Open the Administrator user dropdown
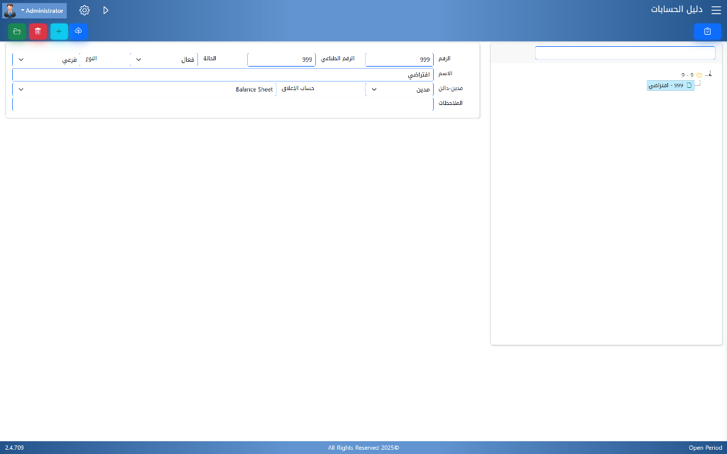The width and height of the screenshot is (727, 454). click(35, 11)
